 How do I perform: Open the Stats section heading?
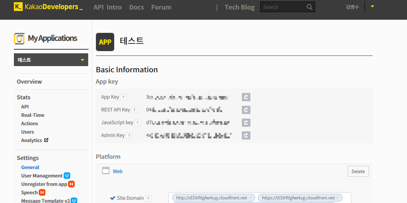24,97
